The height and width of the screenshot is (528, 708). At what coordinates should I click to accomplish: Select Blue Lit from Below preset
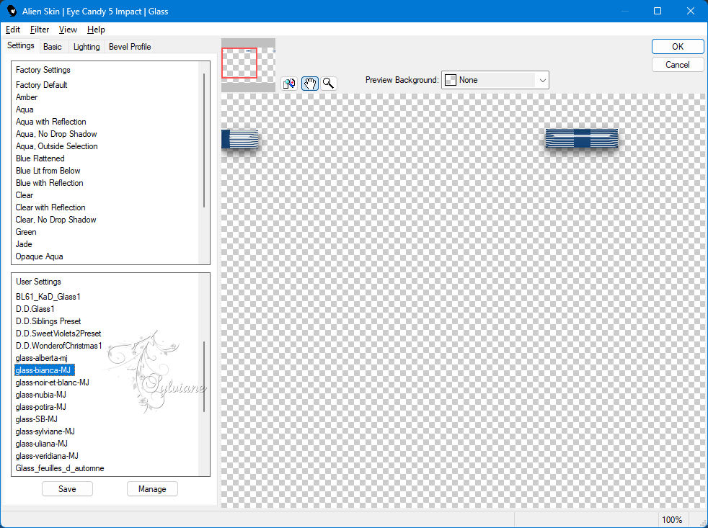[x=48, y=171]
